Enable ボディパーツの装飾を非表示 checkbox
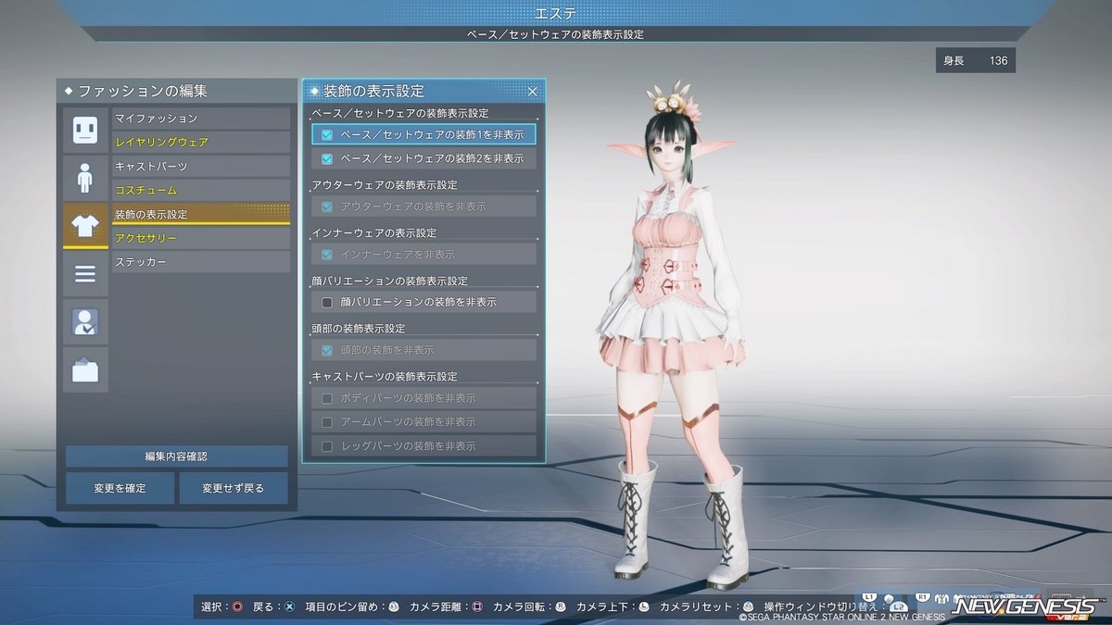Viewport: 1112px width, 625px height. (x=327, y=398)
